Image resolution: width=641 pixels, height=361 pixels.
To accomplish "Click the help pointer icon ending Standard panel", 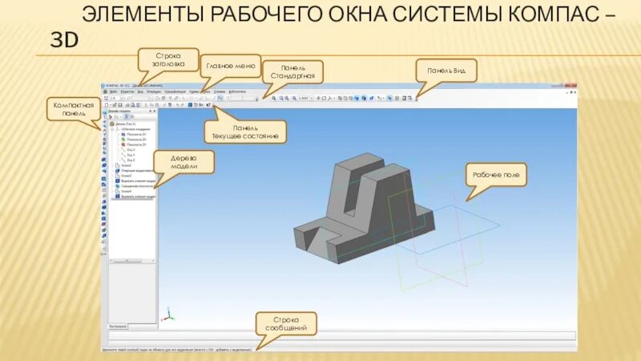I will coord(208,105).
